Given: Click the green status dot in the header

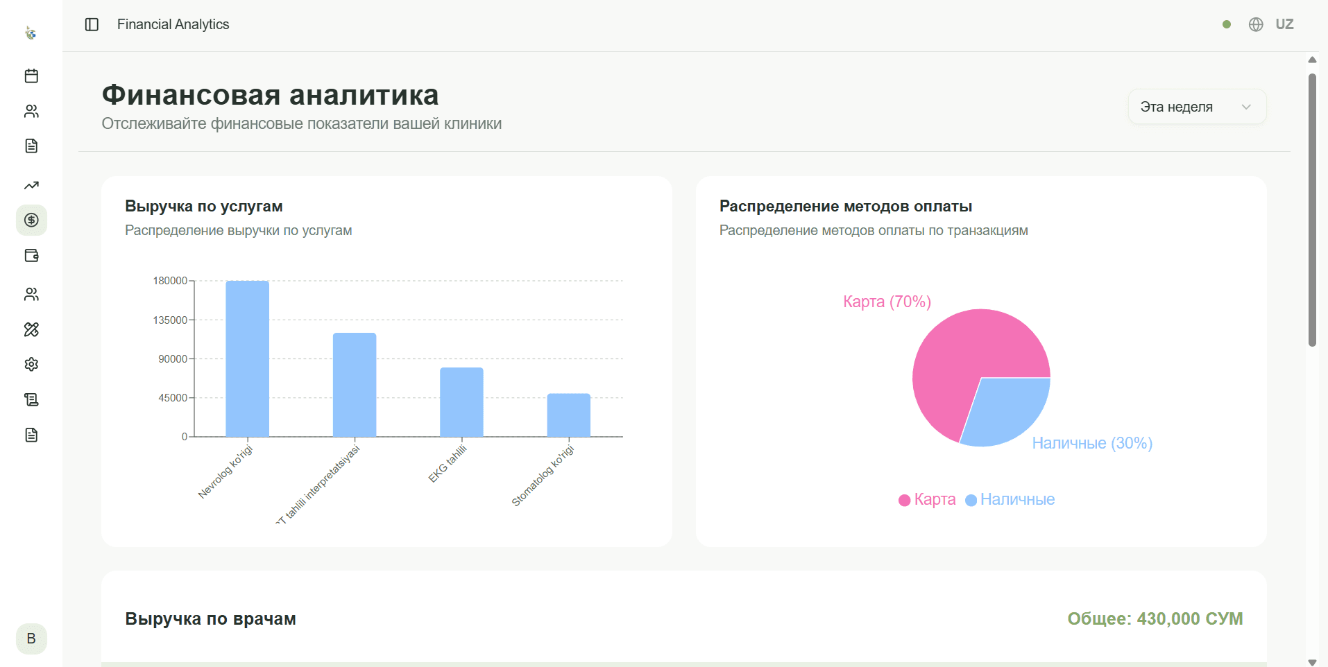Looking at the screenshot, I should tap(1227, 24).
